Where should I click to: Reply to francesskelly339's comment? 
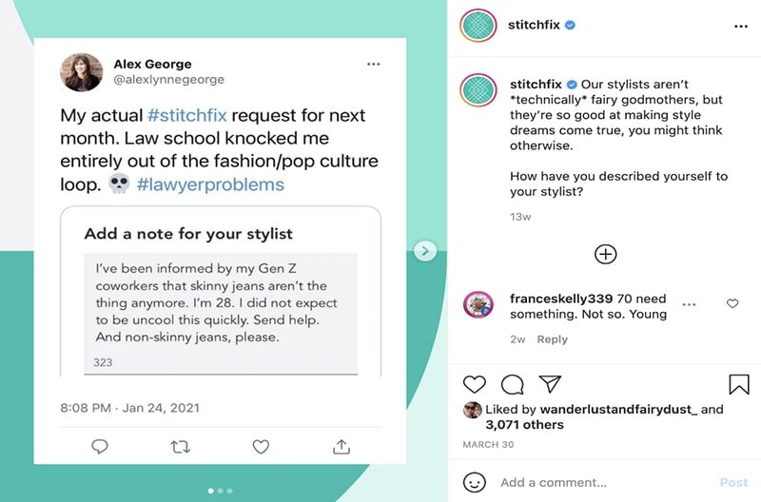click(552, 339)
